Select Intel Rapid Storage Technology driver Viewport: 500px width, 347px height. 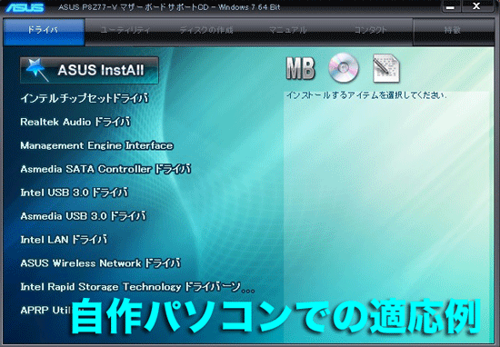137,287
